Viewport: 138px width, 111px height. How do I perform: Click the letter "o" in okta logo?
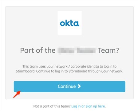(x=62, y=24)
